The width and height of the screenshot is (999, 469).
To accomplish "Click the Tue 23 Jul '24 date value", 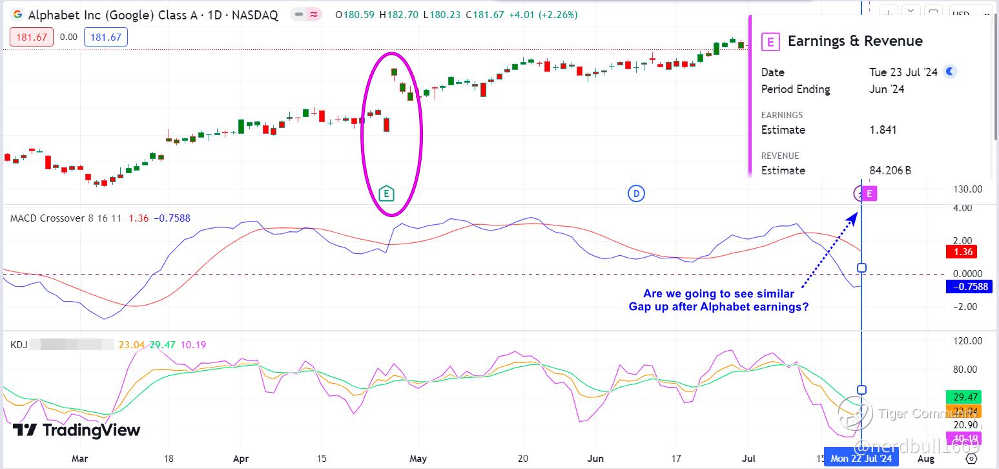I will (903, 72).
